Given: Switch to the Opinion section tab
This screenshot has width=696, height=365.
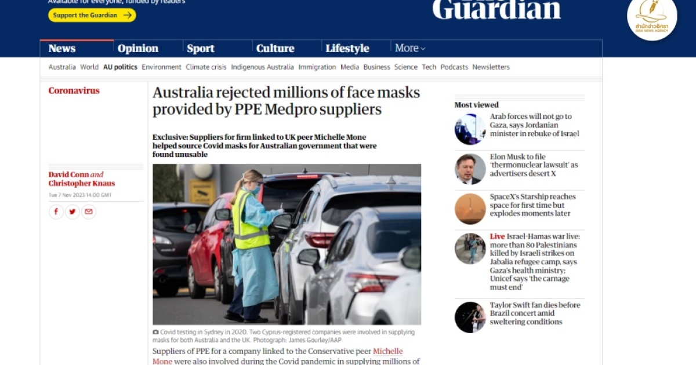Looking at the screenshot, I should tap(138, 49).
